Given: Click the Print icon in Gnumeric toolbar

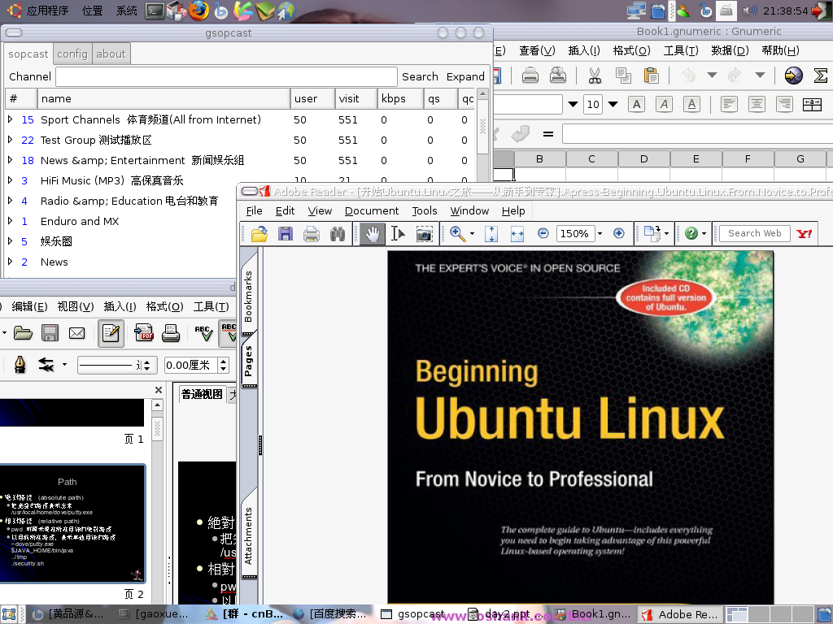Looking at the screenshot, I should click(x=530, y=76).
